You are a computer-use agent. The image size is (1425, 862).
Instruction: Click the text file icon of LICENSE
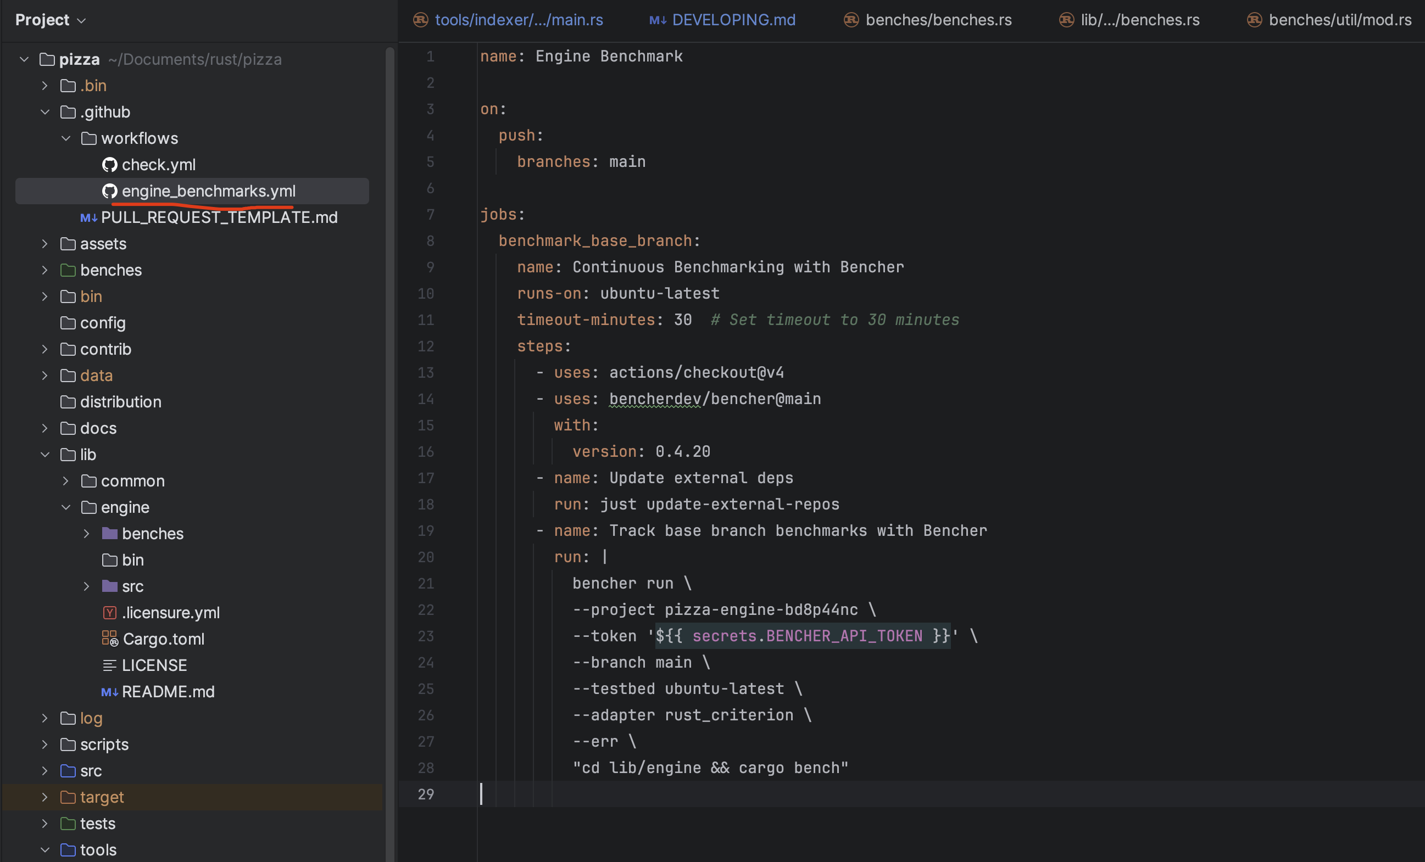pyautogui.click(x=109, y=665)
